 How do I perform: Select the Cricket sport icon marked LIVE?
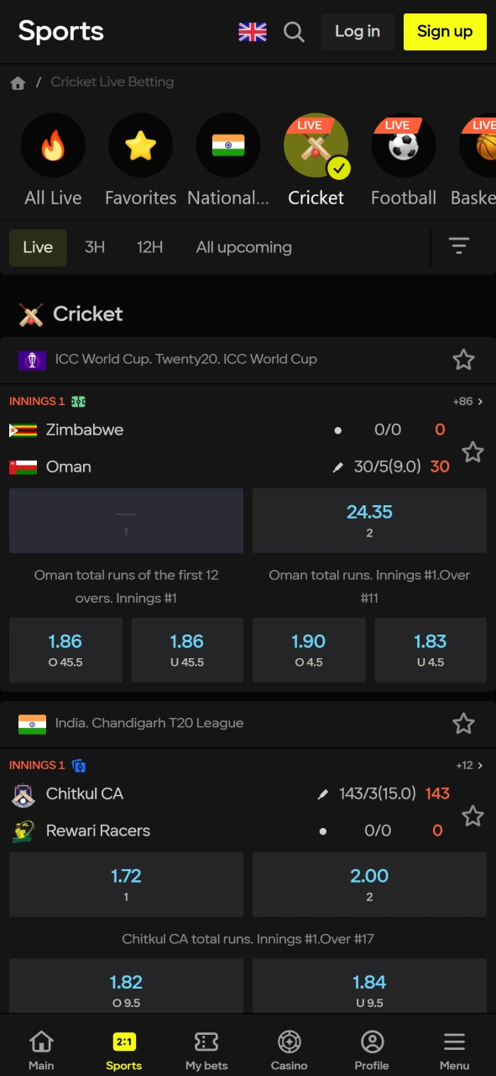point(316,145)
